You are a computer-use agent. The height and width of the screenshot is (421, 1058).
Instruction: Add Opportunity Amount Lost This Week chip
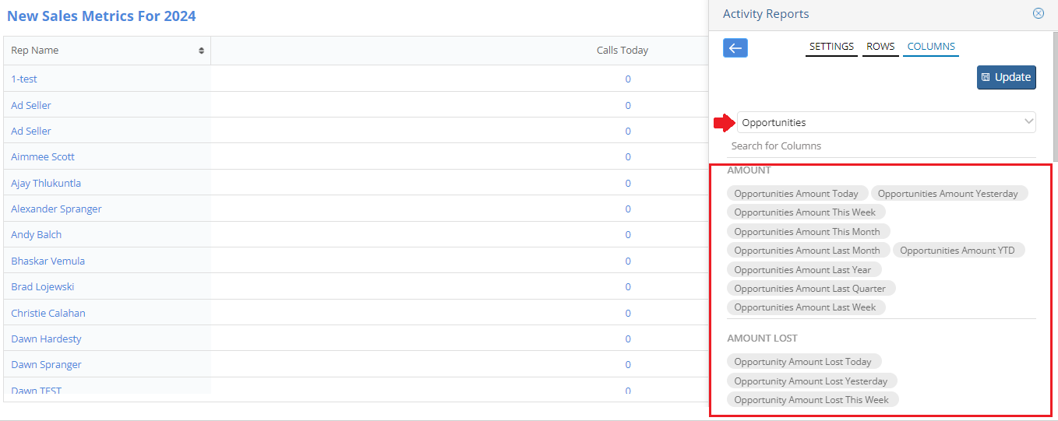click(x=812, y=400)
